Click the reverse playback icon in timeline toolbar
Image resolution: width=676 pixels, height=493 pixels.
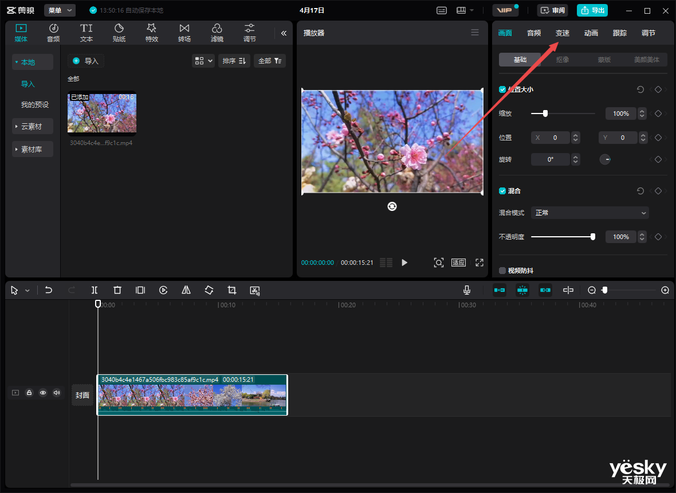[163, 290]
